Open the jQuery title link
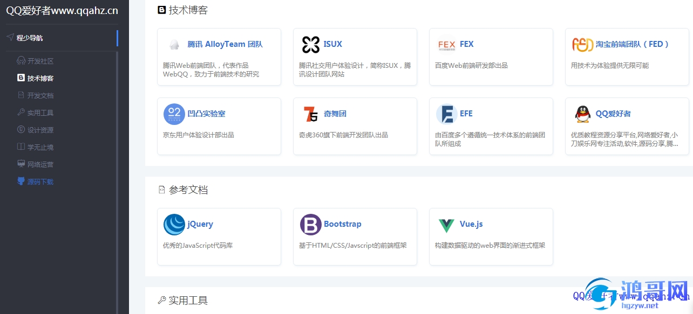 pos(200,224)
